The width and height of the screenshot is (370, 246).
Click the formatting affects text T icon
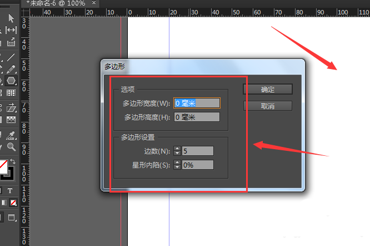(10, 190)
